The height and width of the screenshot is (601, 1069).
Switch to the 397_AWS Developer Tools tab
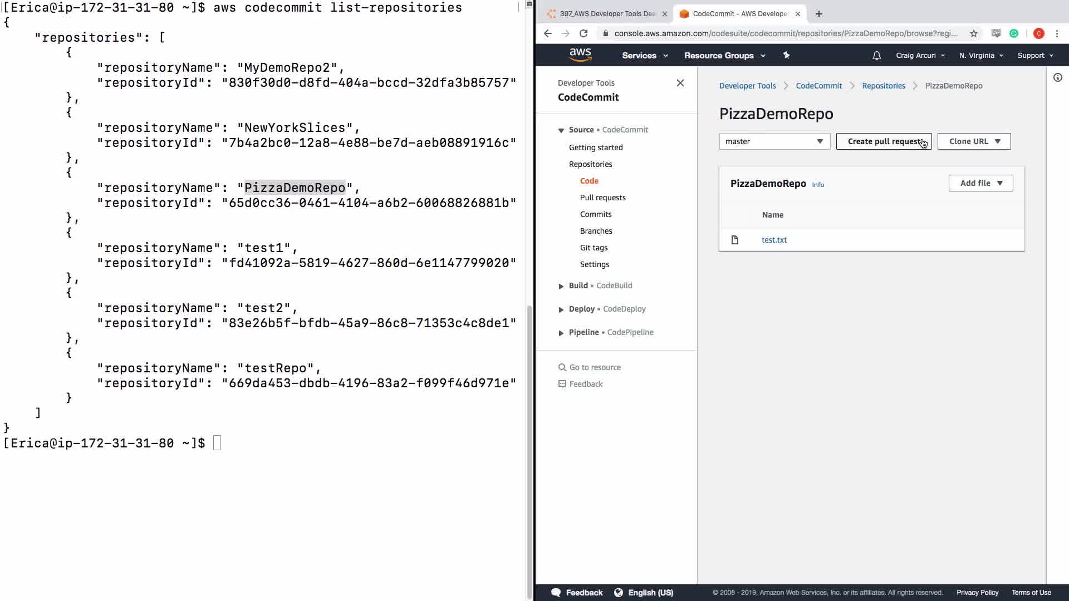click(604, 14)
